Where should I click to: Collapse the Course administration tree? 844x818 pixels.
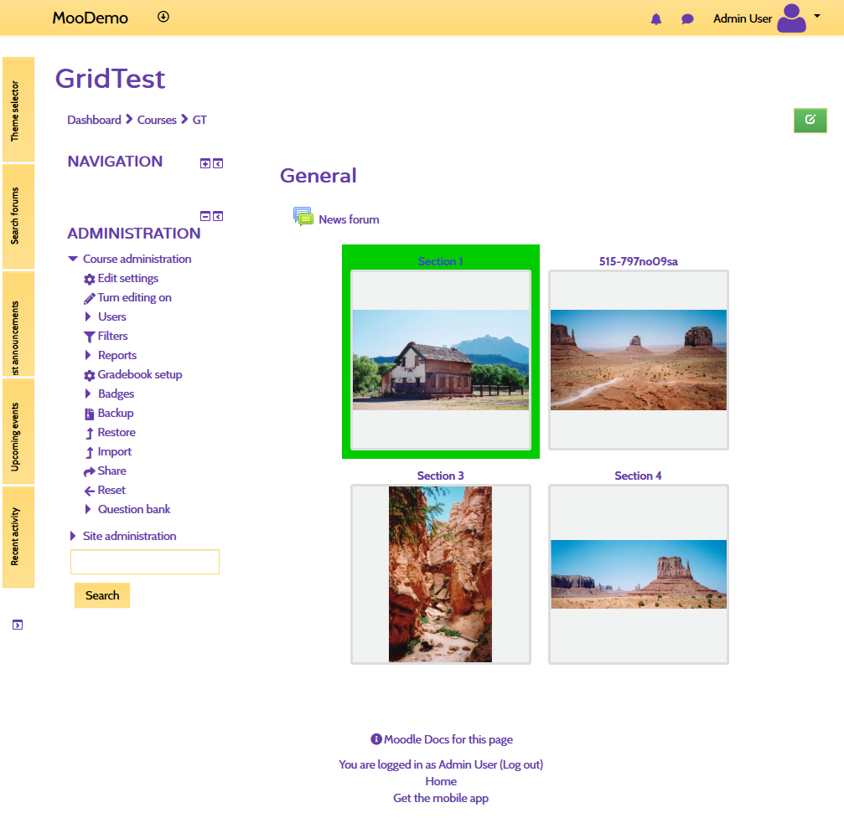point(73,260)
